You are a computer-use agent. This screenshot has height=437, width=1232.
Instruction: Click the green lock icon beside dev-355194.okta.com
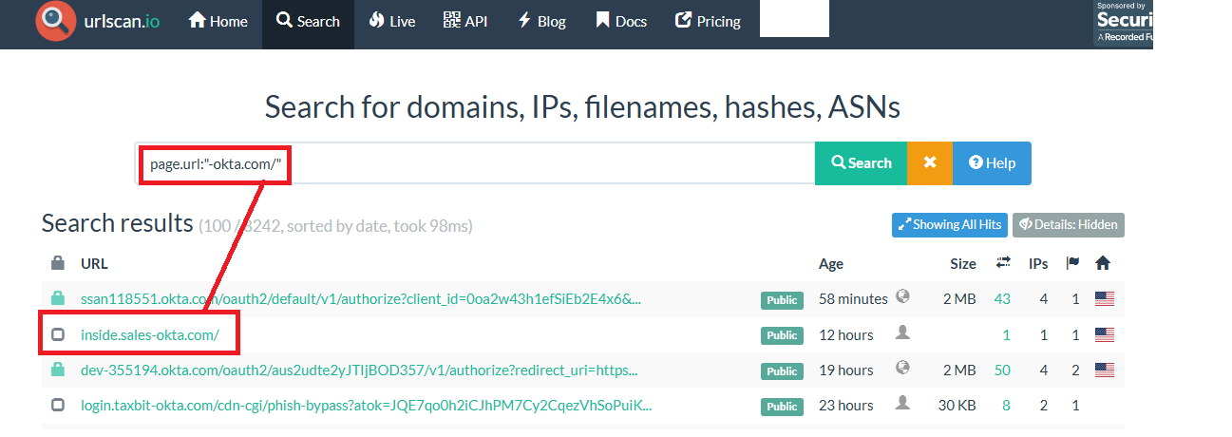[57, 369]
